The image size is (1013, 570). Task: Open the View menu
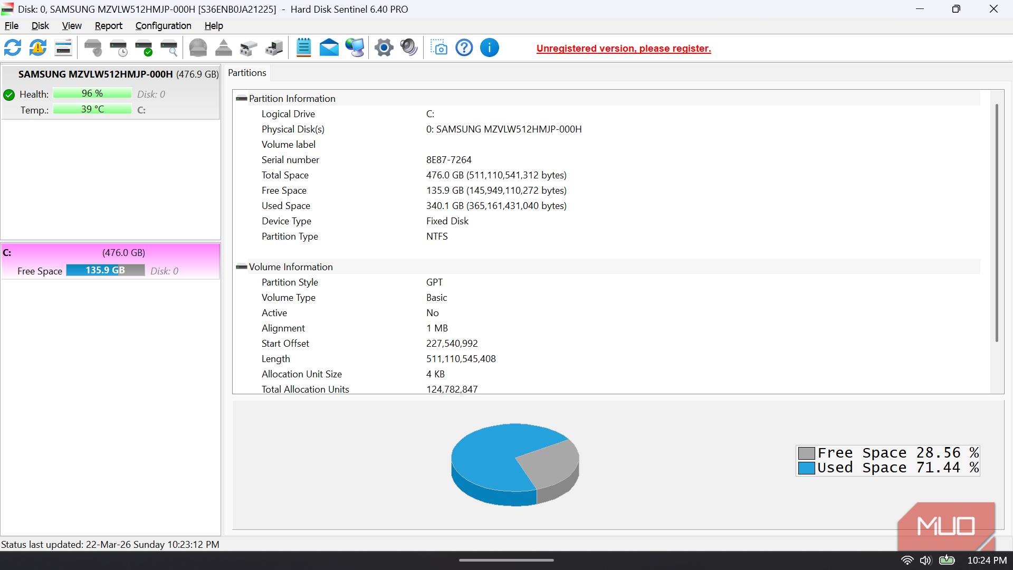[x=72, y=26]
